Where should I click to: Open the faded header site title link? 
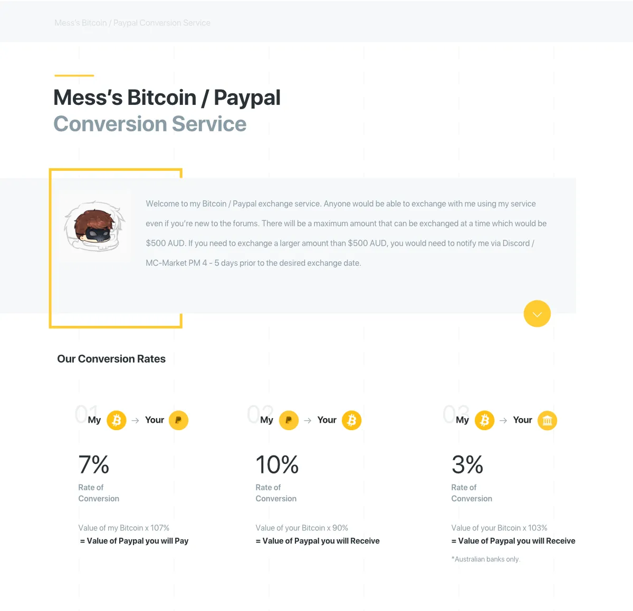[132, 23]
